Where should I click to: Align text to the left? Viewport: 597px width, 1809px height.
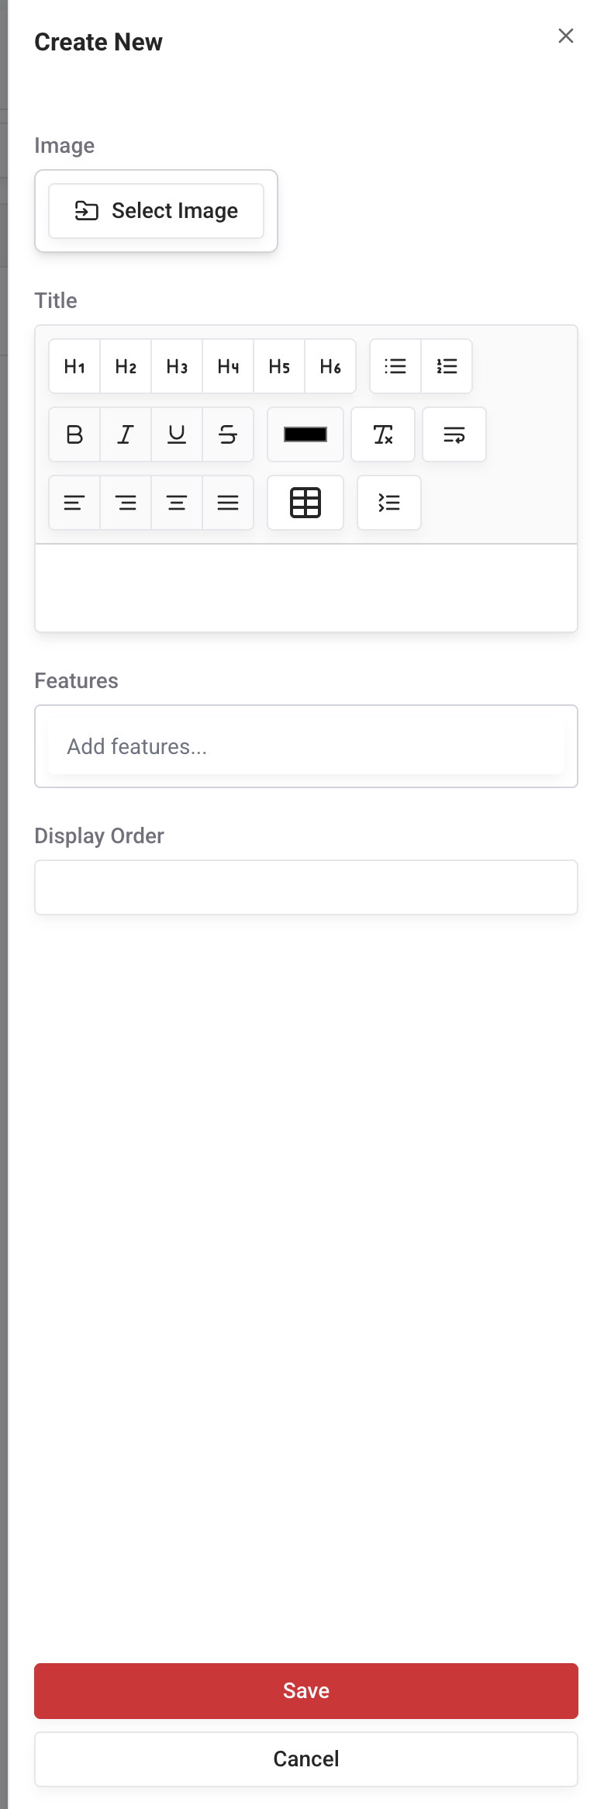74,503
